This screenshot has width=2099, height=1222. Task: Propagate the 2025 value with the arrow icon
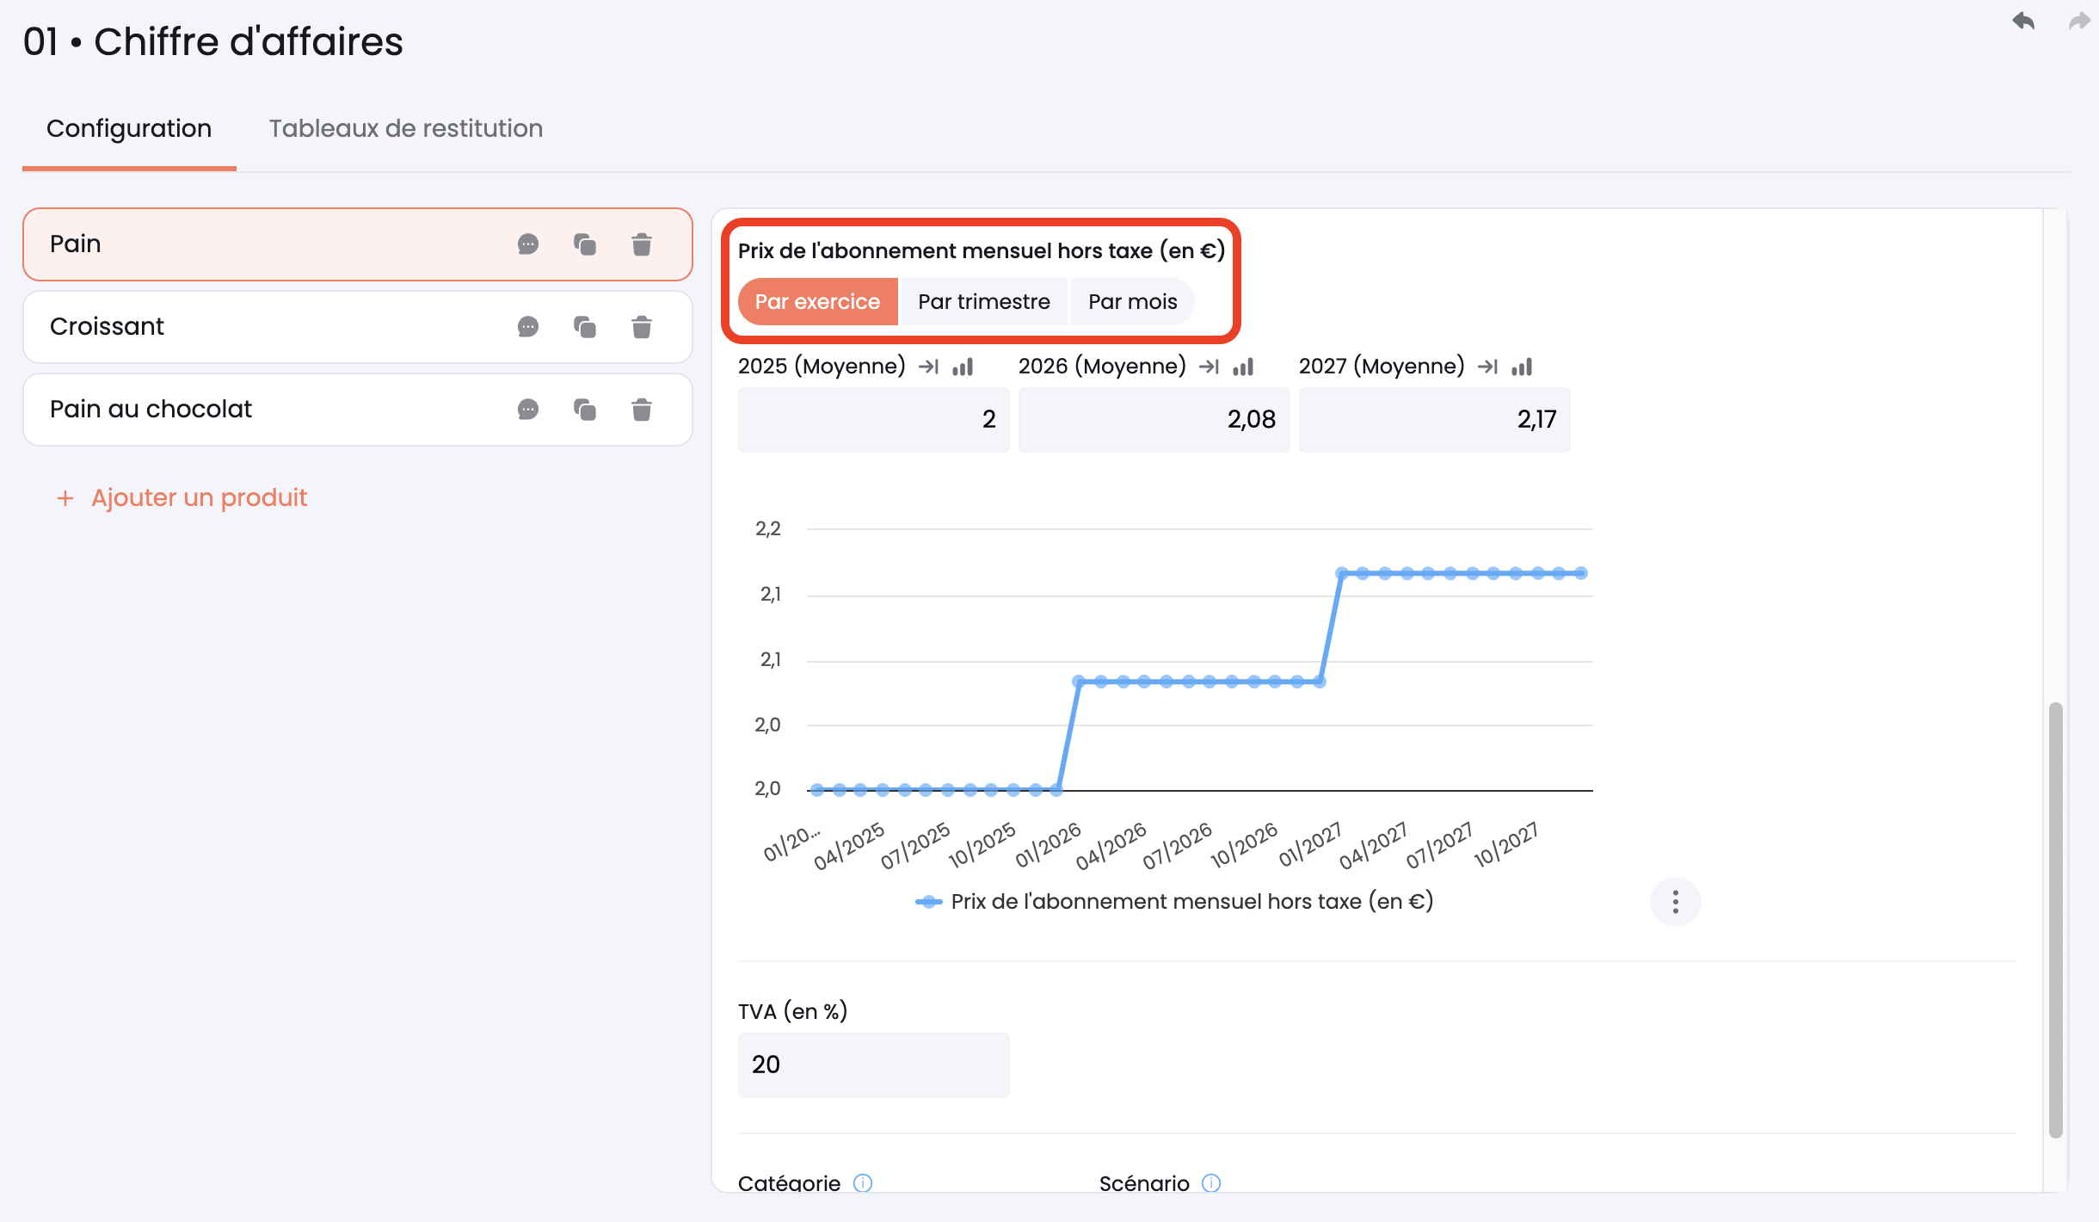click(928, 367)
